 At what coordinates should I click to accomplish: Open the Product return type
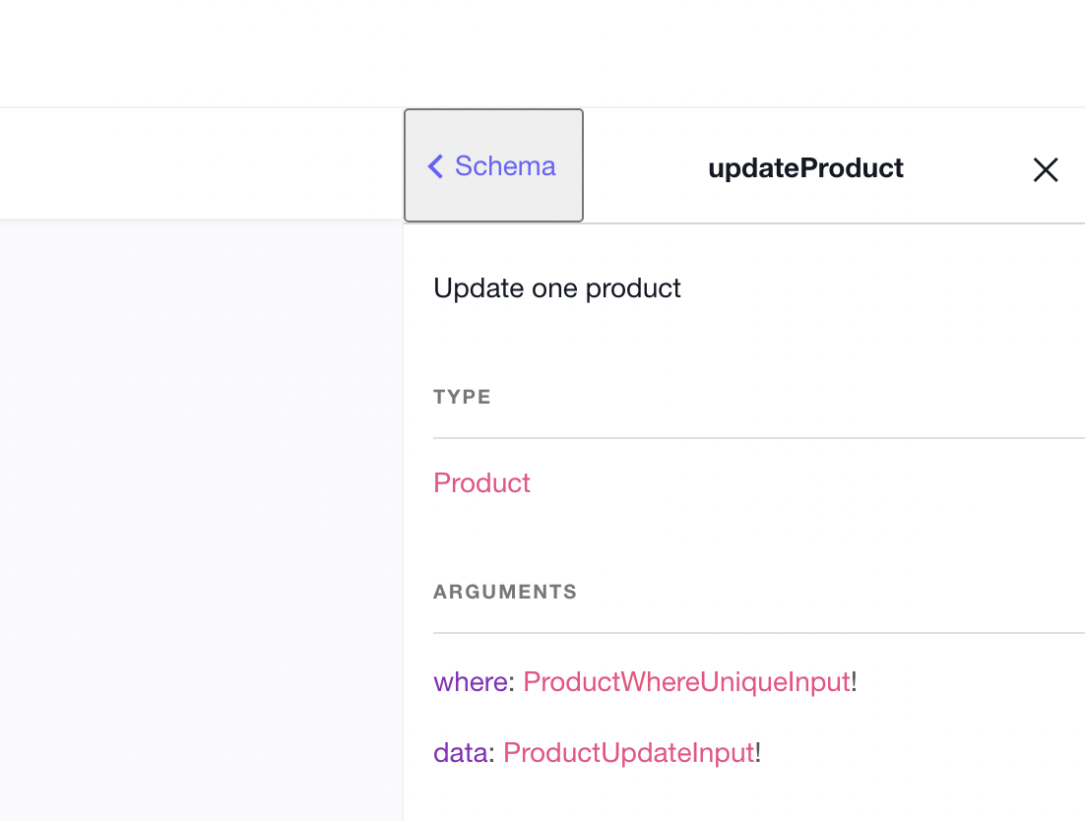click(x=481, y=482)
